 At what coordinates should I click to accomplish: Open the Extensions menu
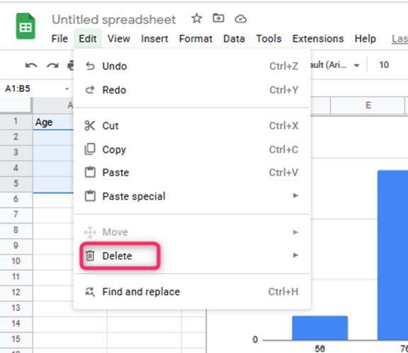[x=318, y=39]
